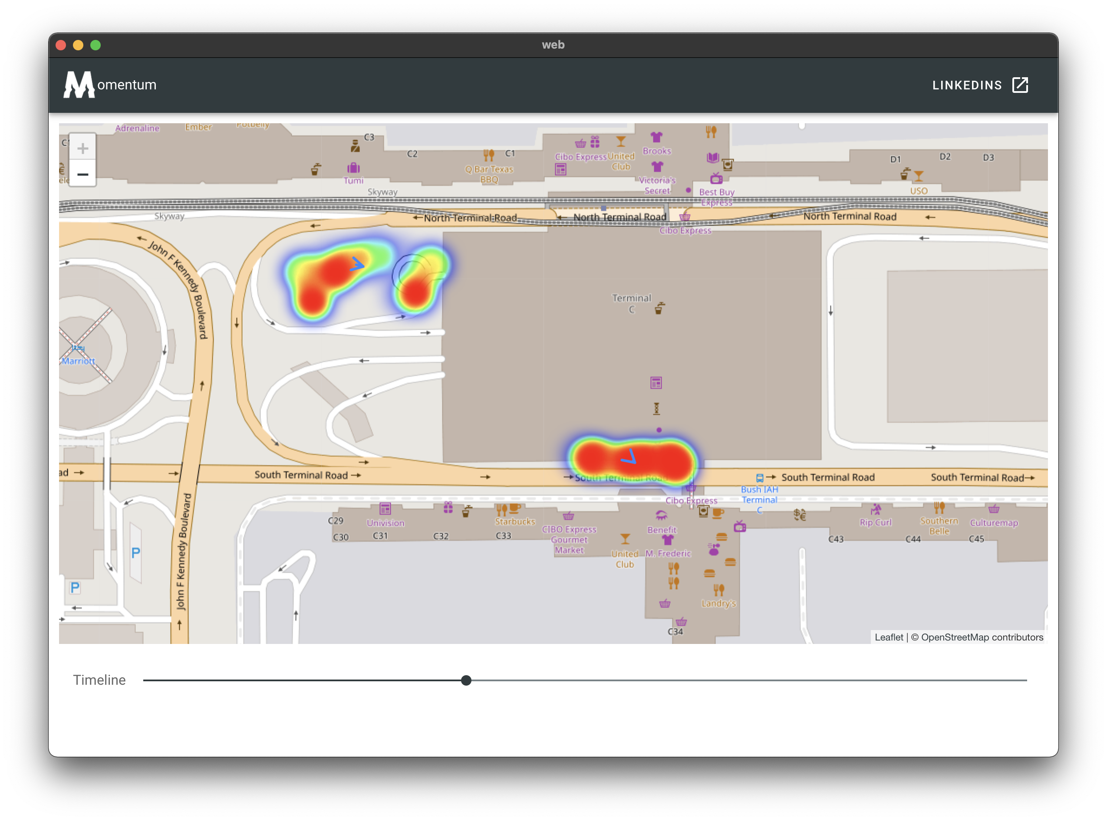
Task: Click the Timeline slider handle
Action: coord(466,680)
